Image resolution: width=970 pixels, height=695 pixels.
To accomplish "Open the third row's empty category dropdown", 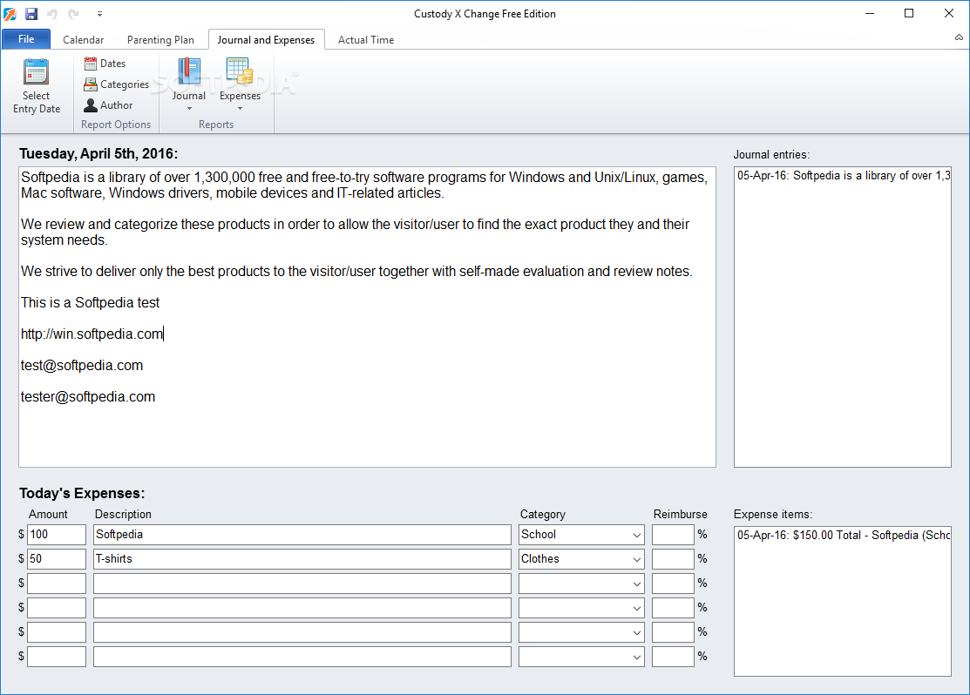I will click(x=636, y=584).
